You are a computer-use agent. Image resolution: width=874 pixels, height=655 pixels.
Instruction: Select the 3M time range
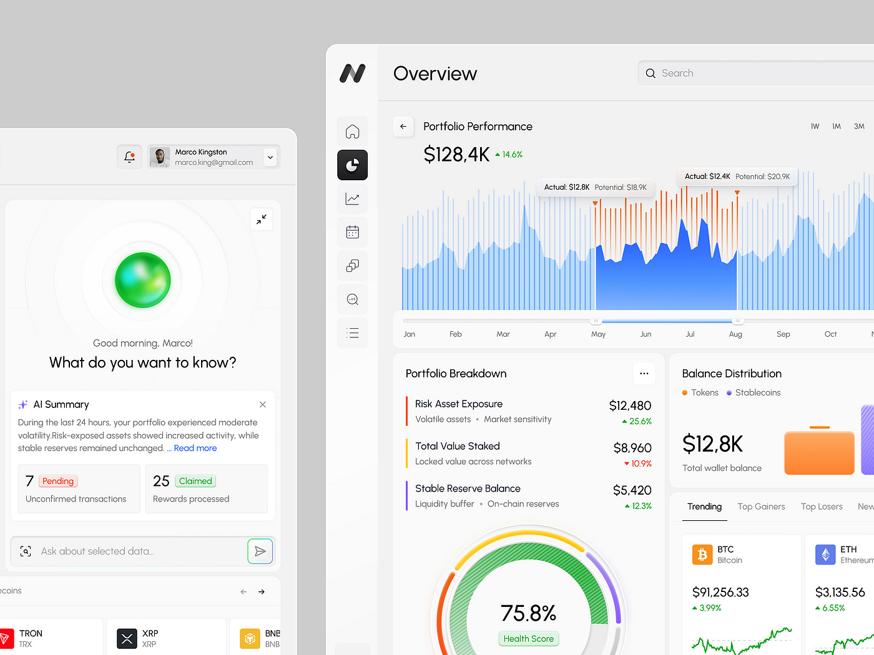tap(859, 127)
